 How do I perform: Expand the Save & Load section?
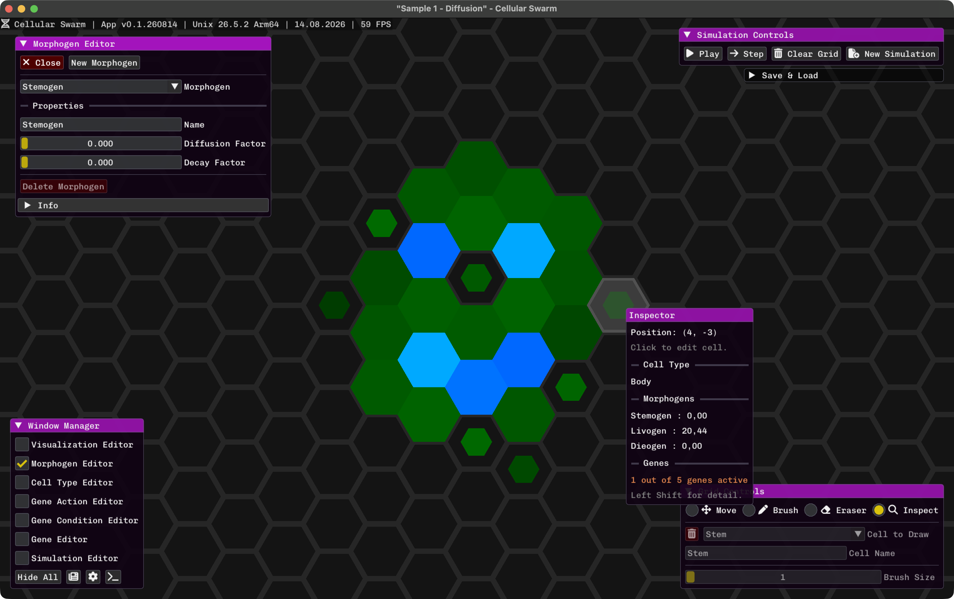[844, 75]
